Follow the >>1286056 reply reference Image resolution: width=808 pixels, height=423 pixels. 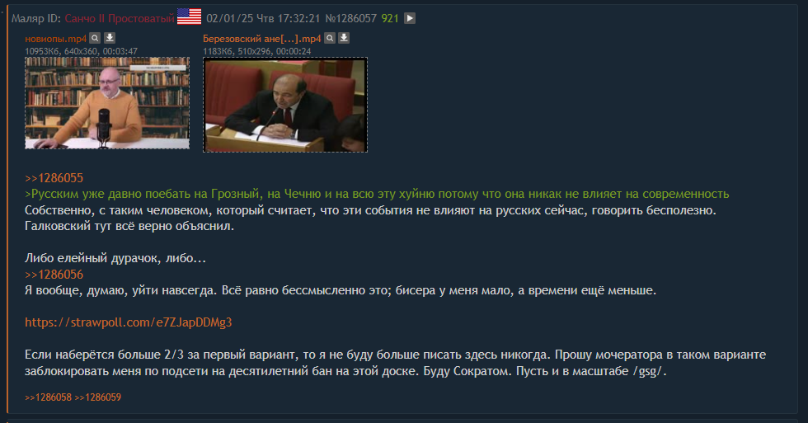pos(54,275)
